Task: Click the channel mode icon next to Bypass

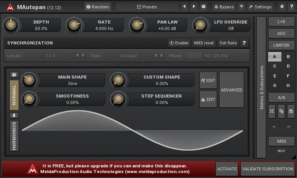Action: coord(242,6)
